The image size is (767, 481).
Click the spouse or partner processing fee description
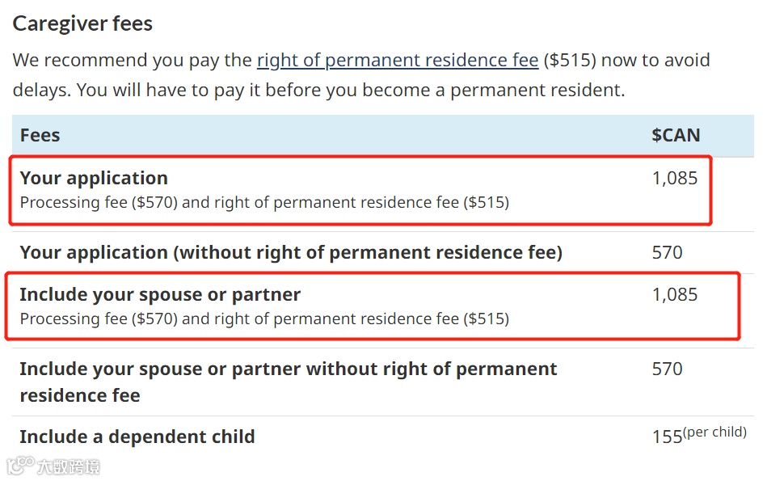tap(264, 319)
